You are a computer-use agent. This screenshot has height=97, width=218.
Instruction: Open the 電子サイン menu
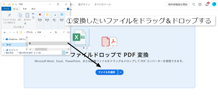(x=84, y=5)
